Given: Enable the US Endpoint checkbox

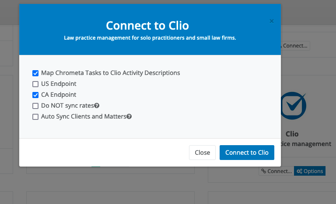Looking at the screenshot, I should pyautogui.click(x=35, y=84).
